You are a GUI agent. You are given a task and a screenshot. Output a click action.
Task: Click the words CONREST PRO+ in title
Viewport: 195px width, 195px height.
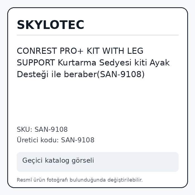pos(50,51)
